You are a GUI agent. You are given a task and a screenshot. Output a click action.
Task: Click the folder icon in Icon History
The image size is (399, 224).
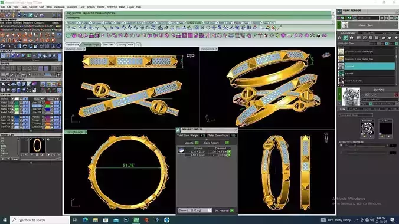(x=42, y=15)
